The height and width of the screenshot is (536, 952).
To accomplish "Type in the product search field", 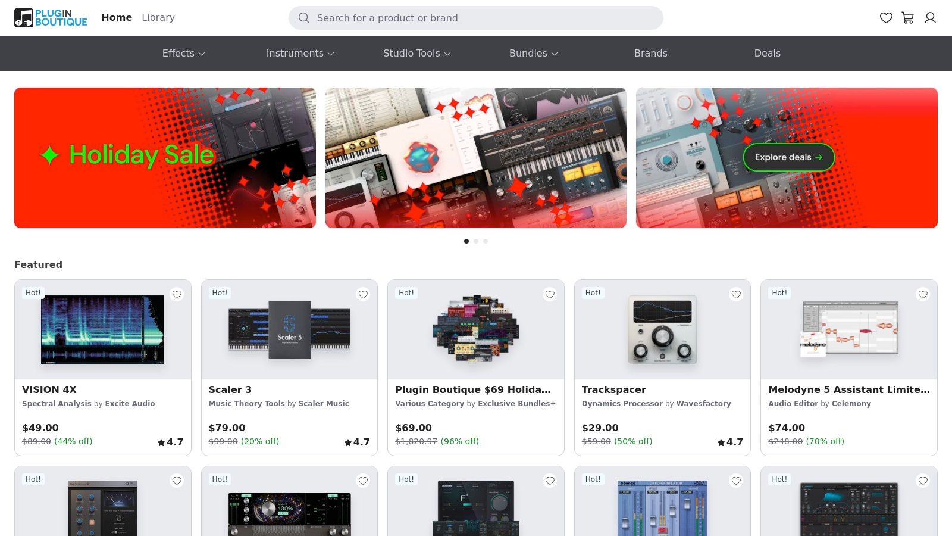I will click(476, 18).
